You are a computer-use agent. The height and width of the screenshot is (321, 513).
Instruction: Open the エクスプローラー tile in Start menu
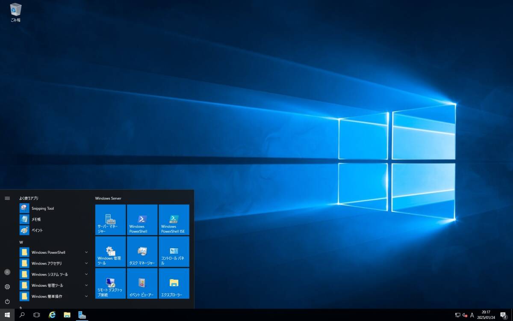pyautogui.click(x=174, y=283)
